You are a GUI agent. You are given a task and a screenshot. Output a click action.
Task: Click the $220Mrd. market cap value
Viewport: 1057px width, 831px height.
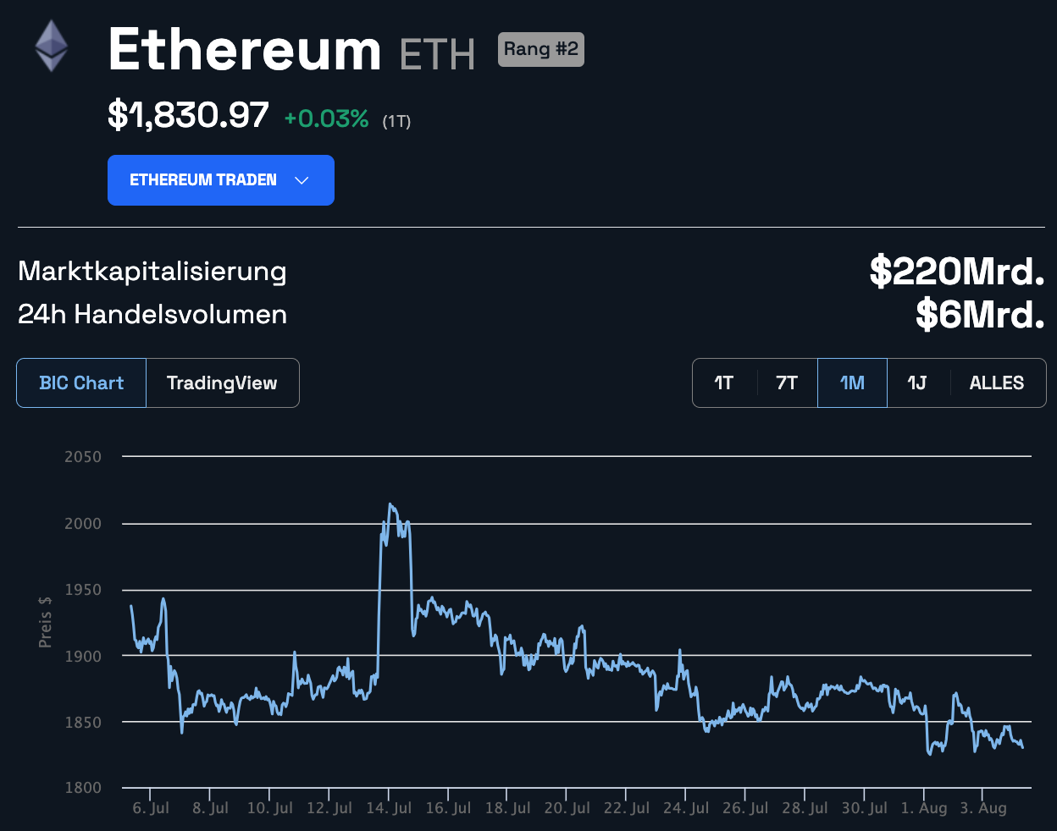point(956,272)
